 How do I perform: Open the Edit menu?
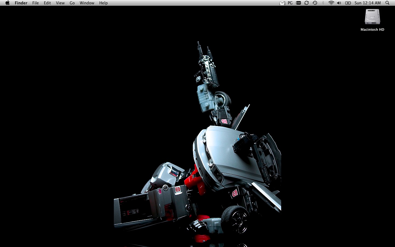[47, 3]
